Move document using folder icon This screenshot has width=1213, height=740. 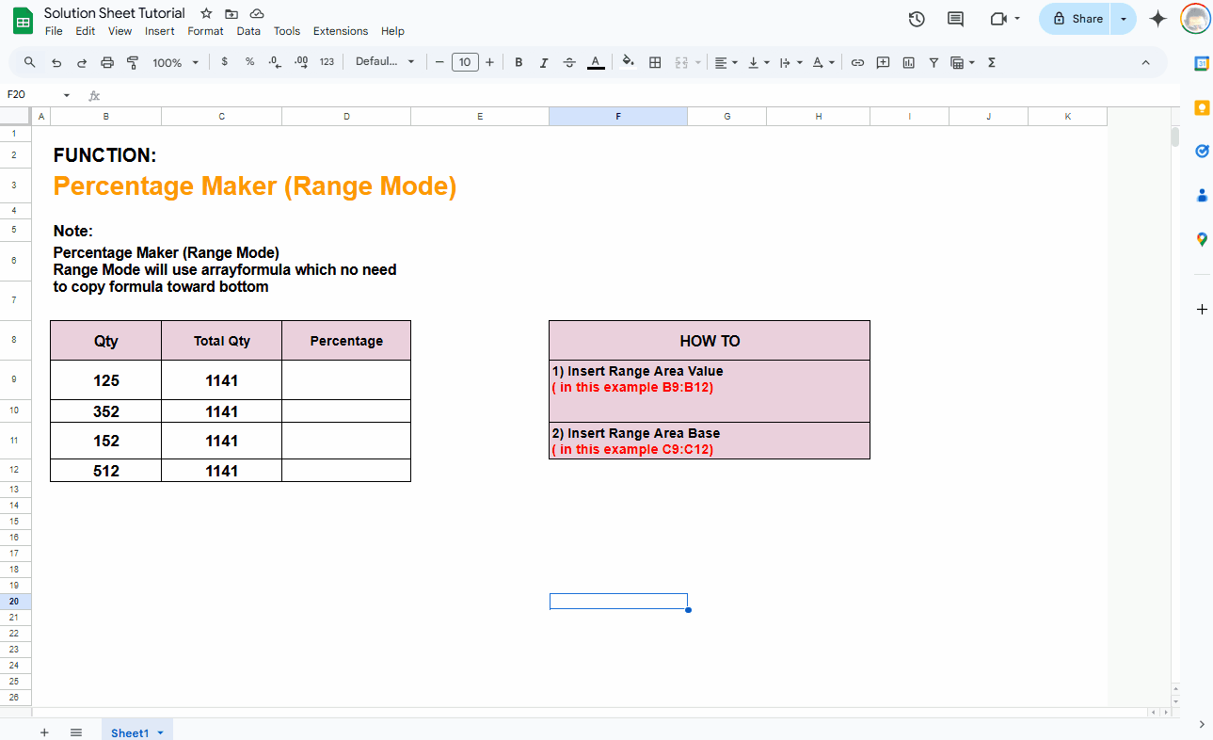tap(231, 13)
